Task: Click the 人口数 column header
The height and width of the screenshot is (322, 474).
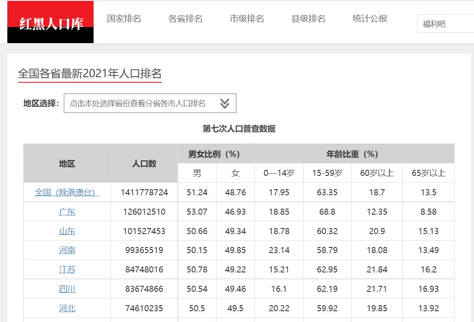Action: click(x=144, y=163)
